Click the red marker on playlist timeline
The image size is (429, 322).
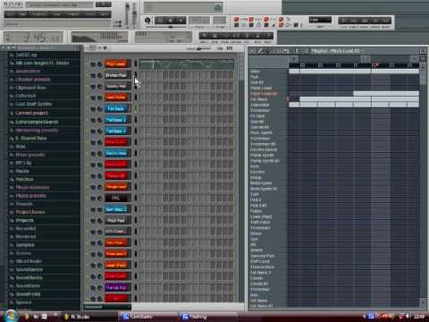coord(376,64)
